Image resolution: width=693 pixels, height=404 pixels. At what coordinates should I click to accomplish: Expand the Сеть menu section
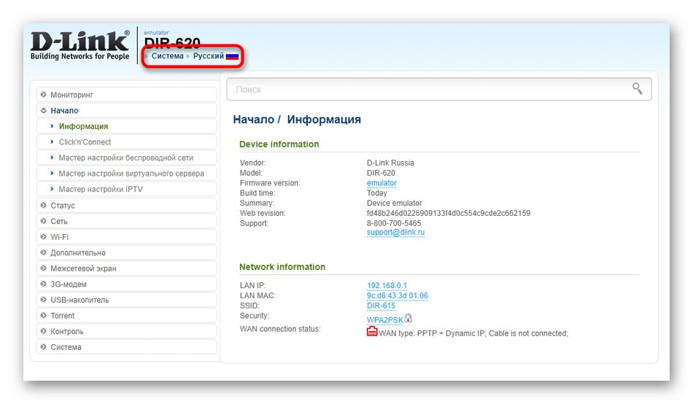tap(126, 221)
